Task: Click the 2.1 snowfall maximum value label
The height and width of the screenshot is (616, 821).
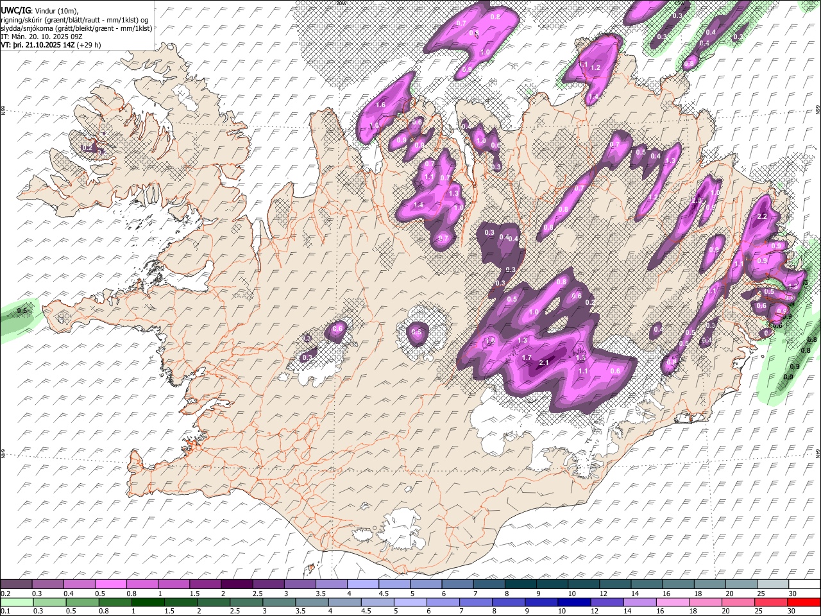Action: 545,363
